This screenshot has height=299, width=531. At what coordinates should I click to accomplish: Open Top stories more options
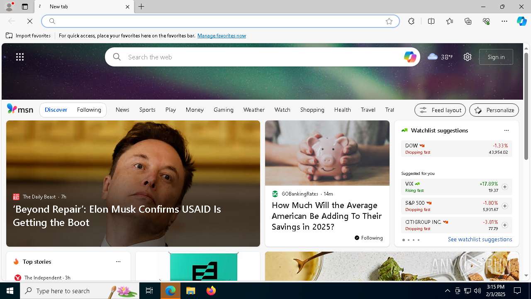point(118,262)
